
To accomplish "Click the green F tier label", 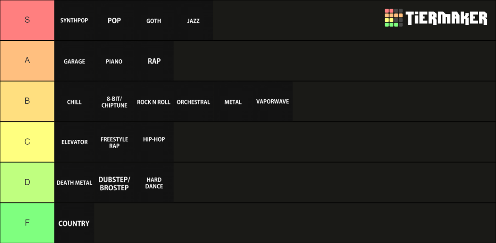I will coord(27,223).
